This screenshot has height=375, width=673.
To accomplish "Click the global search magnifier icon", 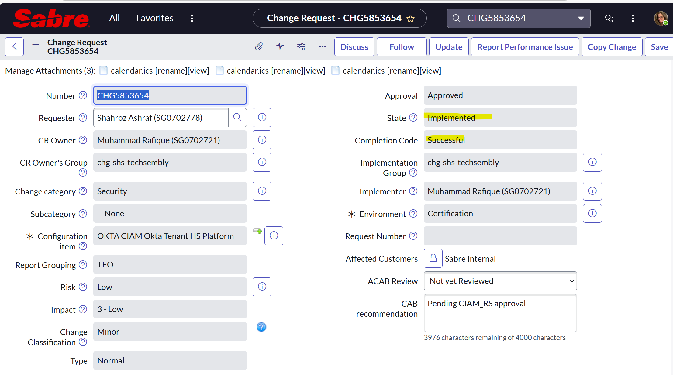I will coord(456,18).
